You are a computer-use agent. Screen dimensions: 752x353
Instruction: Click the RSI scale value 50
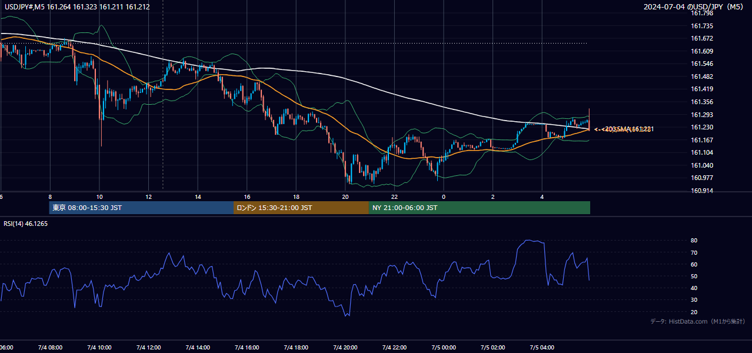pyautogui.click(x=694, y=276)
